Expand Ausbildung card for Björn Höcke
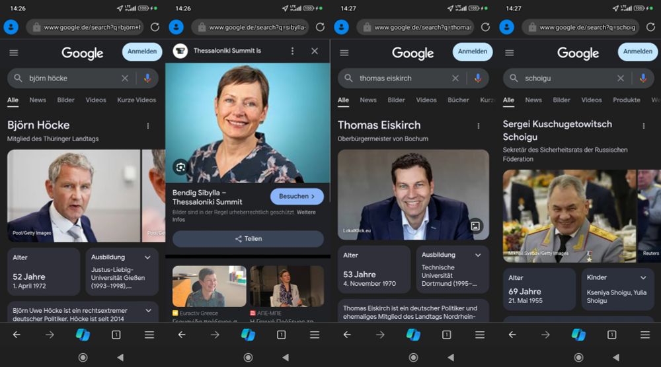Viewport: 661px width, 367px height. coord(147,257)
